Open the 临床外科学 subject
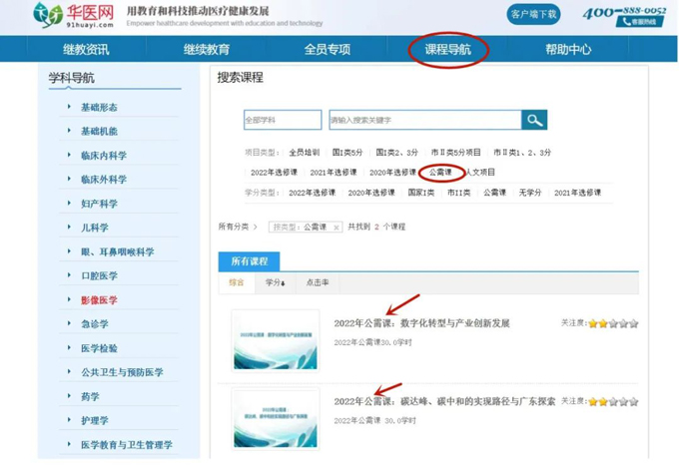This screenshot has width=679, height=474. click(x=104, y=180)
